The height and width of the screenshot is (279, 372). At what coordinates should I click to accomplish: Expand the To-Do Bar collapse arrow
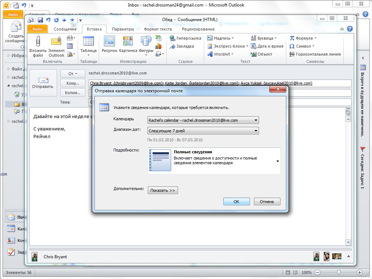tap(363, 58)
